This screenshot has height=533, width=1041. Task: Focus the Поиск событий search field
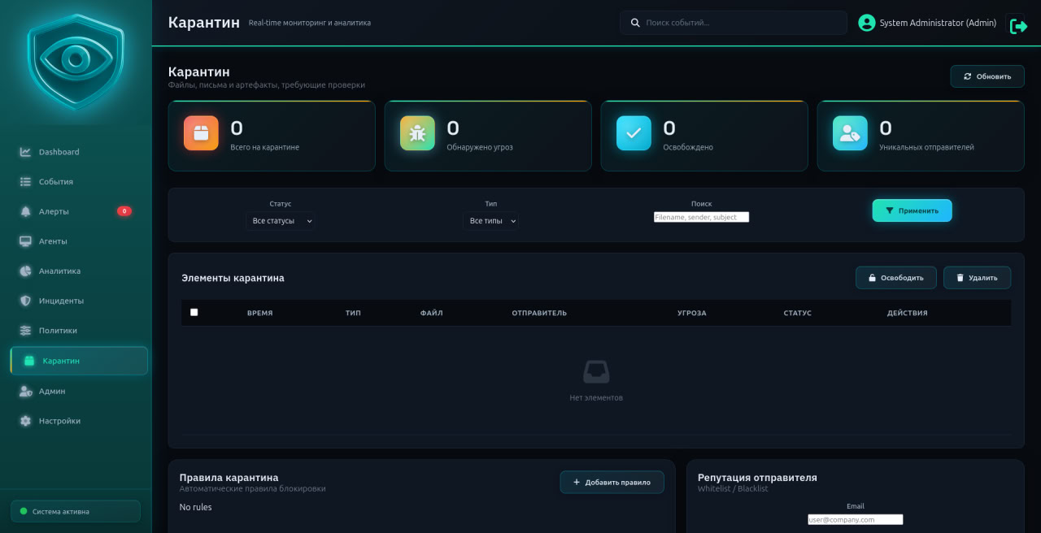(734, 23)
